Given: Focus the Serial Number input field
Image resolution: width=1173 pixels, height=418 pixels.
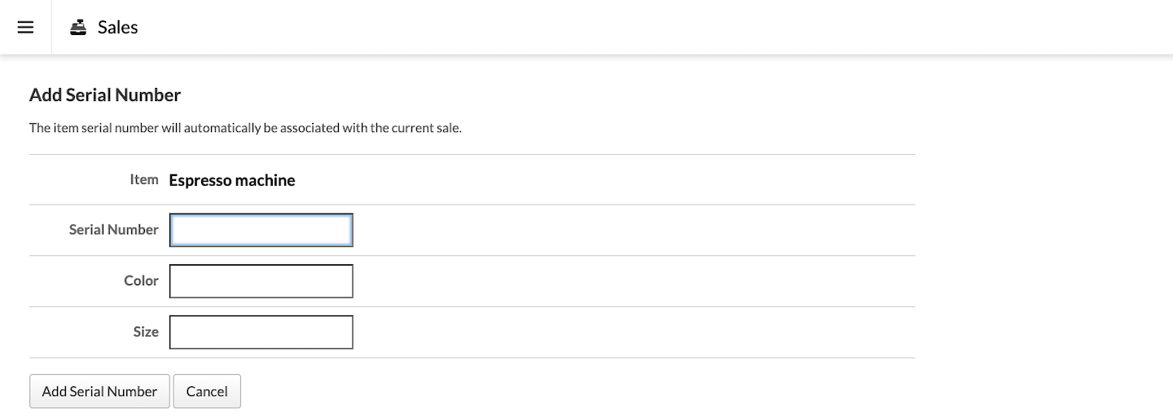Looking at the screenshot, I should 261,231.
